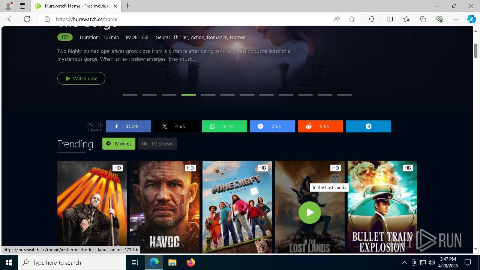The height and width of the screenshot is (270, 480).
Task: Share via WhatsApp 2.7k button
Action: 225,126
